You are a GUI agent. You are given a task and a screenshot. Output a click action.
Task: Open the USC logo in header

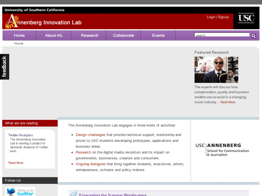pyautogui.click(x=246, y=18)
